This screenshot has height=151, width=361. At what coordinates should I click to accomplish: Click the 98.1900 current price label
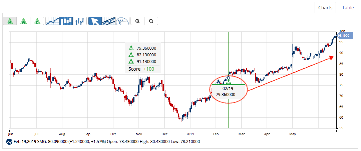point(343,35)
